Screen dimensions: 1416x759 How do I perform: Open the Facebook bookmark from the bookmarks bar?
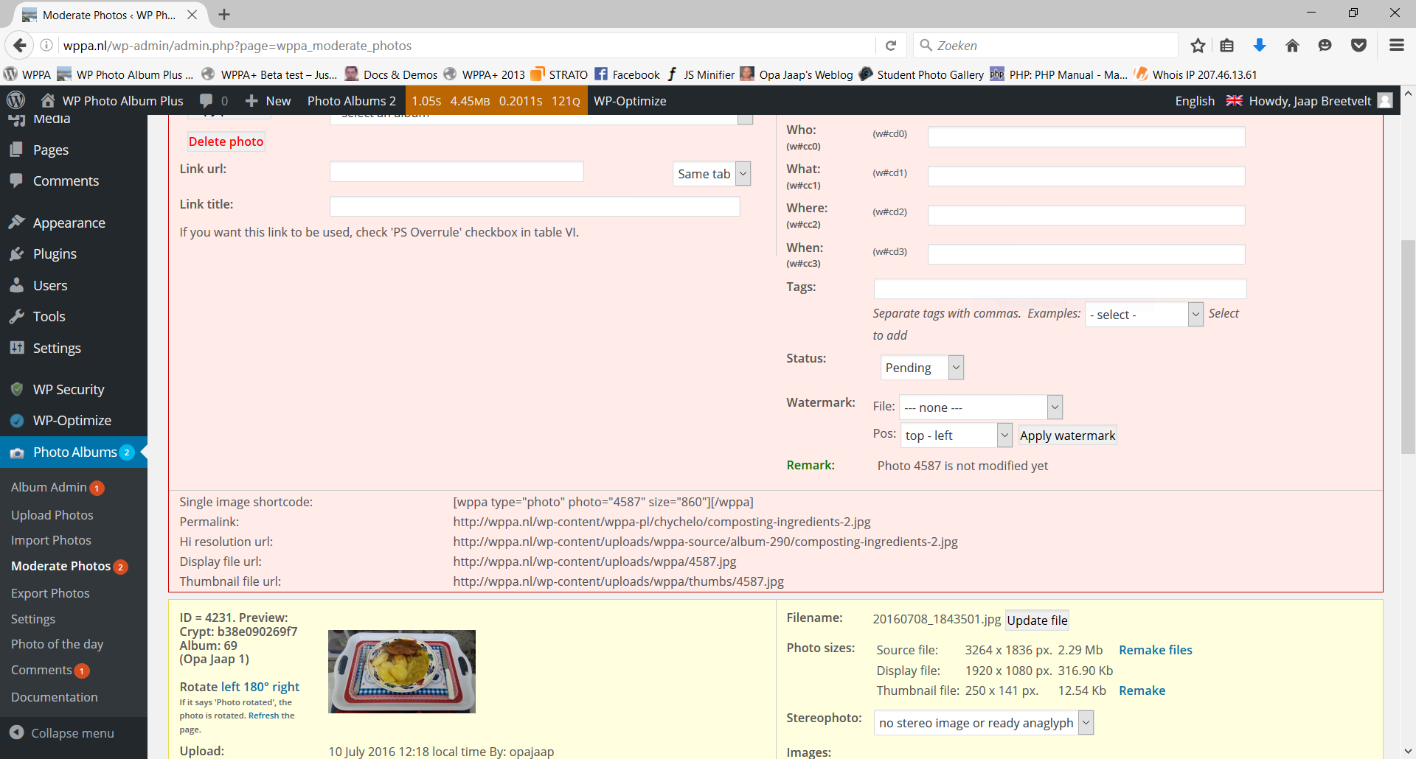pos(626,74)
